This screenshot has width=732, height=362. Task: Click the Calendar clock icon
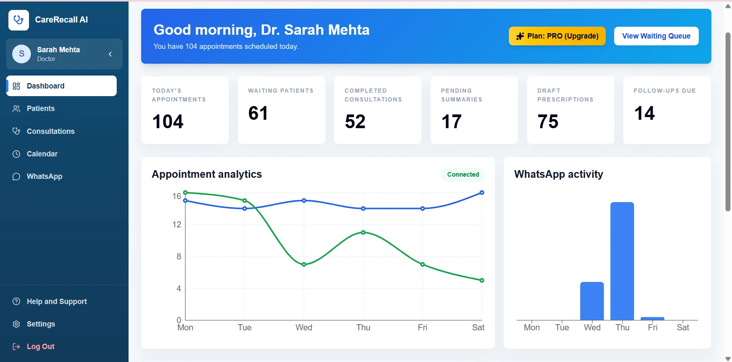pyautogui.click(x=16, y=154)
